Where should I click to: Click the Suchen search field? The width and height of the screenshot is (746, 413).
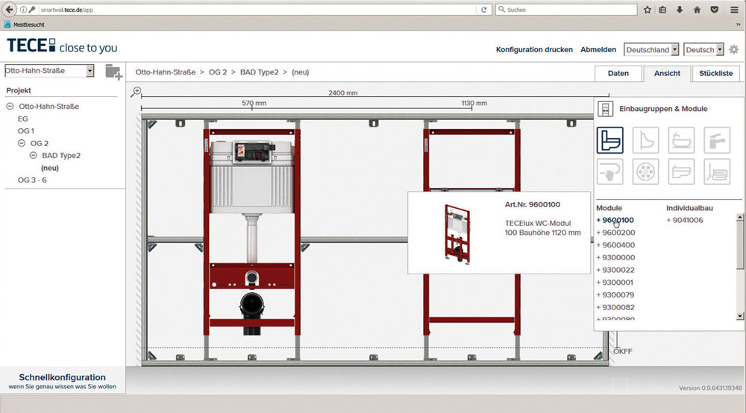(x=566, y=10)
